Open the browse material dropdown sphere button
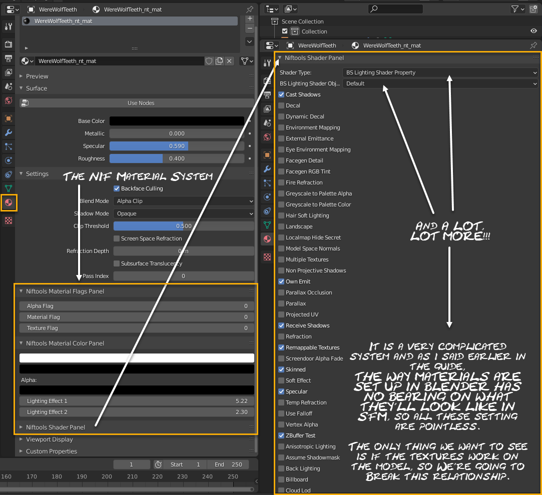 pos(28,61)
